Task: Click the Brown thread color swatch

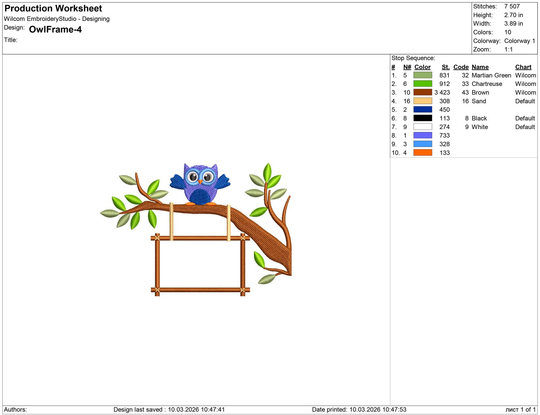Action: [423, 92]
